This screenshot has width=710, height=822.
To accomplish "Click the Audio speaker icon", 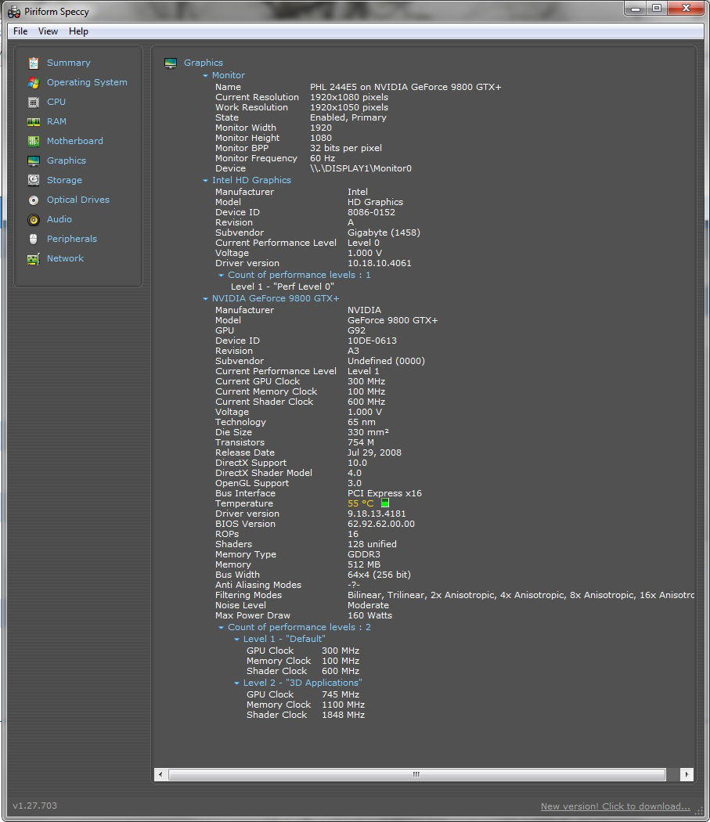I will (33, 219).
